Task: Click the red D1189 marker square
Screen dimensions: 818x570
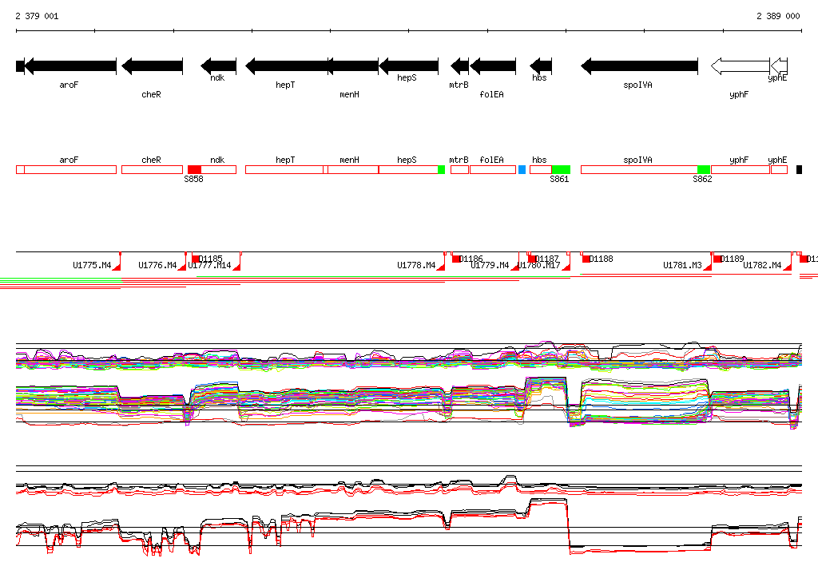Action: pyautogui.click(x=717, y=259)
